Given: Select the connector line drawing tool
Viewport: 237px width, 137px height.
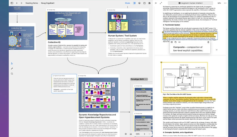Looking at the screenshot, I should click(x=12, y=68).
